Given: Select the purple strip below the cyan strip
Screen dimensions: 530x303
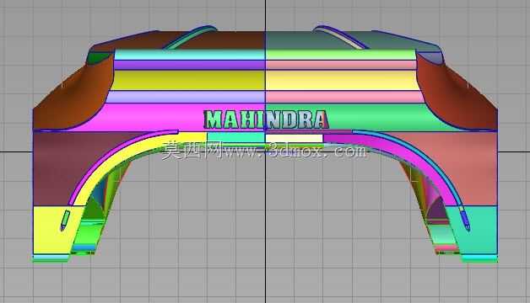Looking at the screenshot, I should (190, 65).
